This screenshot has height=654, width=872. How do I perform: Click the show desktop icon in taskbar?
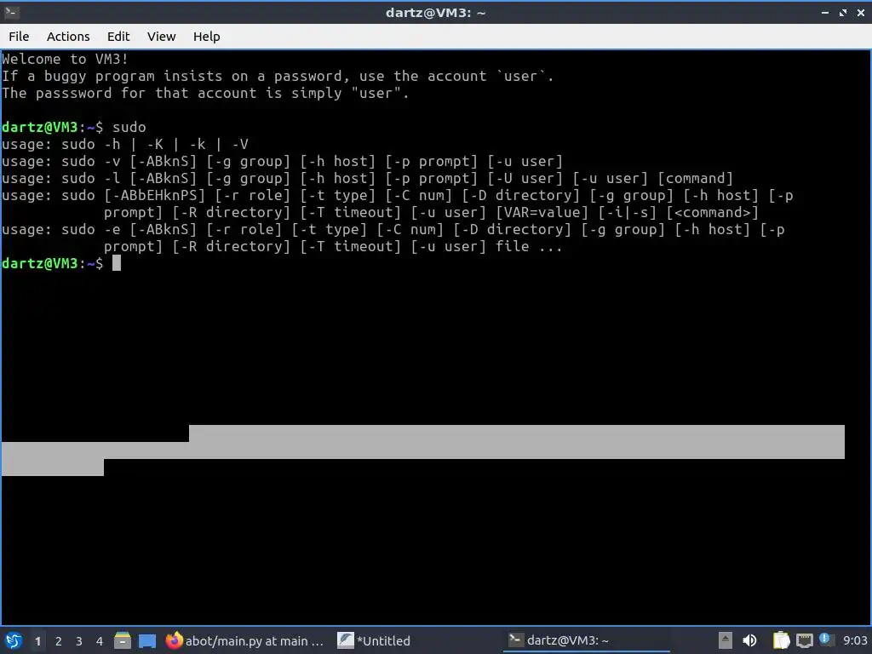pyautogui.click(x=147, y=641)
